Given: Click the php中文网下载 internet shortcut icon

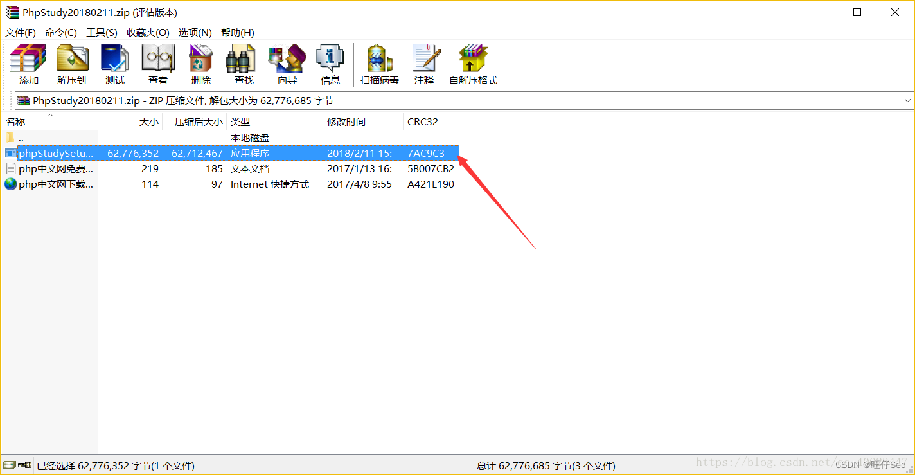Looking at the screenshot, I should 10,184.
